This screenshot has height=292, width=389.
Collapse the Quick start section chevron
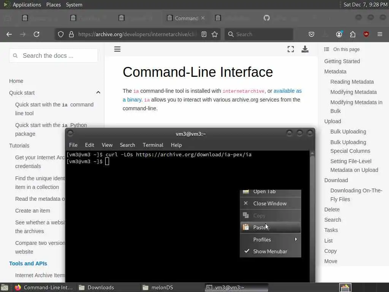pos(98,93)
